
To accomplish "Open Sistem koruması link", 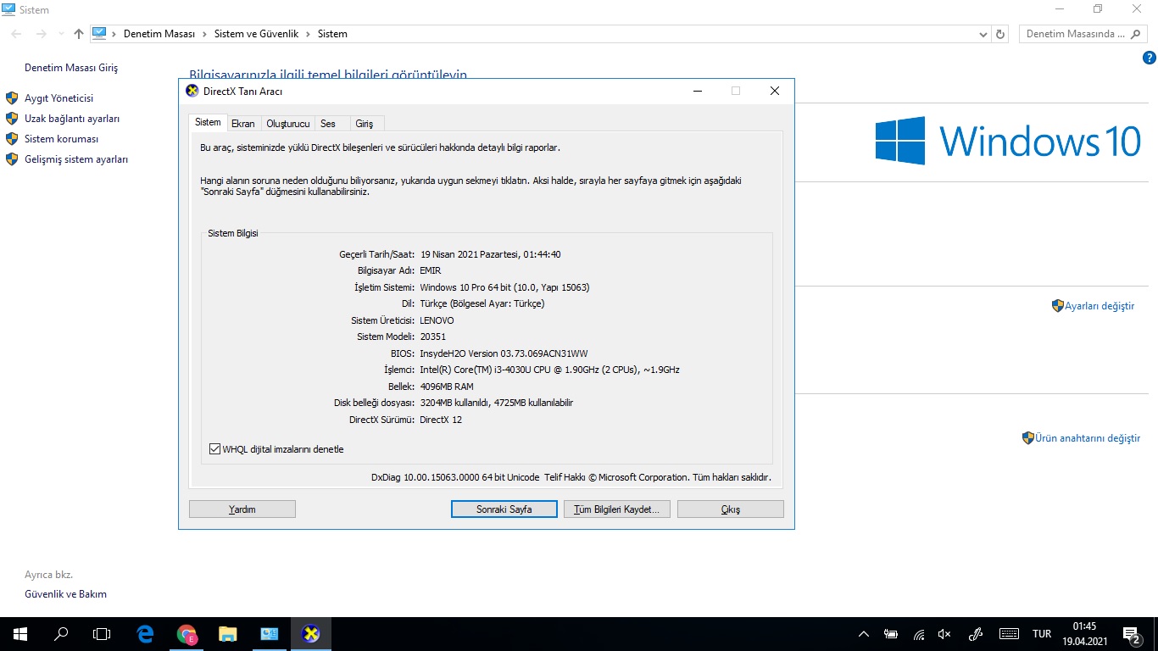I will tap(62, 139).
